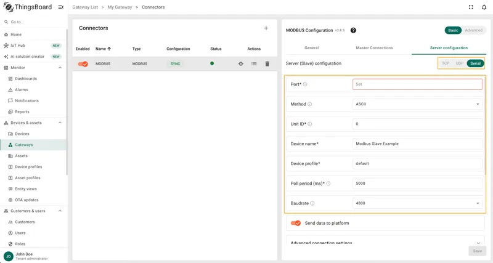Go to My Gateway breadcrumb
The height and width of the screenshot is (263, 493).
pyautogui.click(x=120, y=7)
